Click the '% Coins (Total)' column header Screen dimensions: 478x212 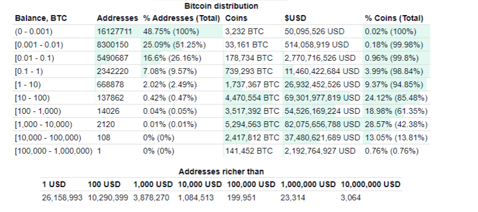click(394, 18)
